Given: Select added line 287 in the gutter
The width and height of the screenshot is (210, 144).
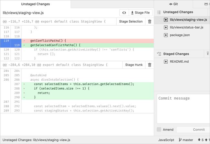Looking at the screenshot, I should point(16,84).
